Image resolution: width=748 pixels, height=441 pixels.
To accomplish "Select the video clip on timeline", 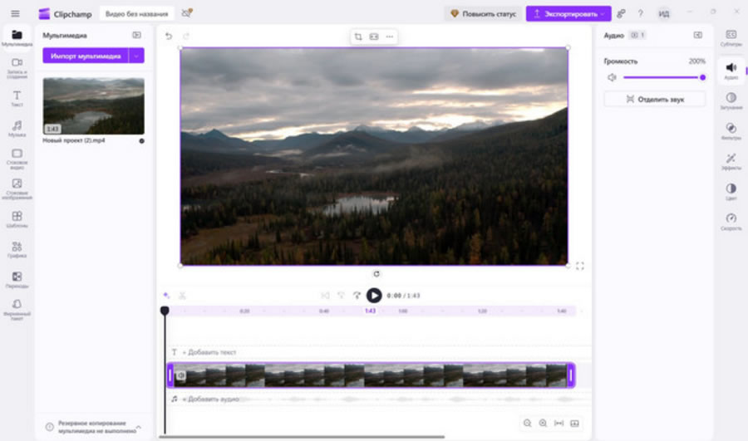I will [x=371, y=375].
